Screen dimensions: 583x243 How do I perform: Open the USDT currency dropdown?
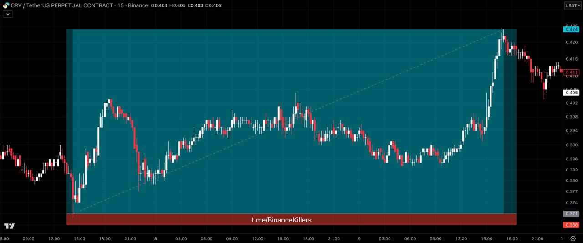click(573, 5)
